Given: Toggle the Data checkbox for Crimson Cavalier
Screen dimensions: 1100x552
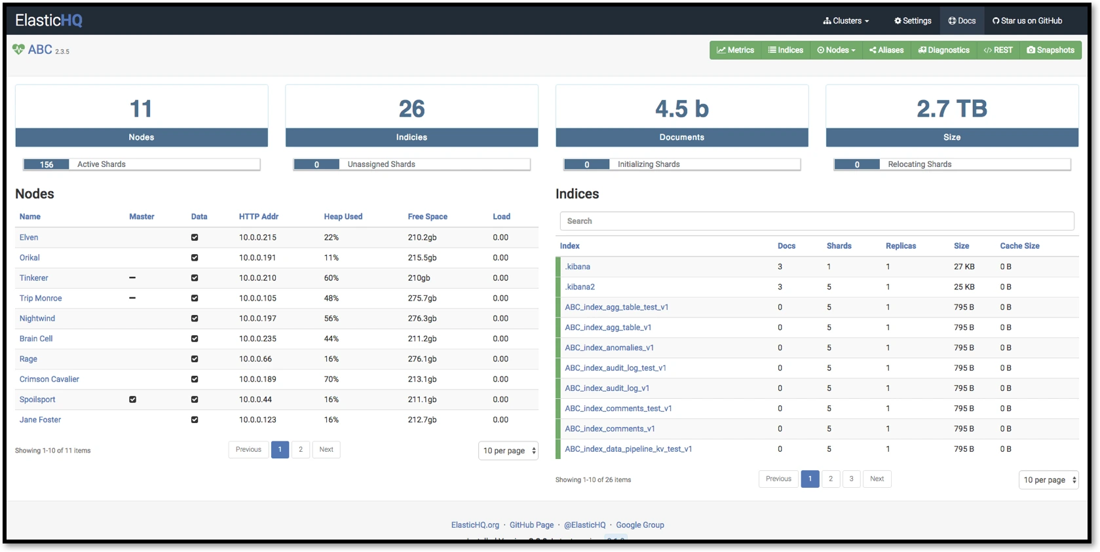Looking at the screenshot, I should click(195, 379).
